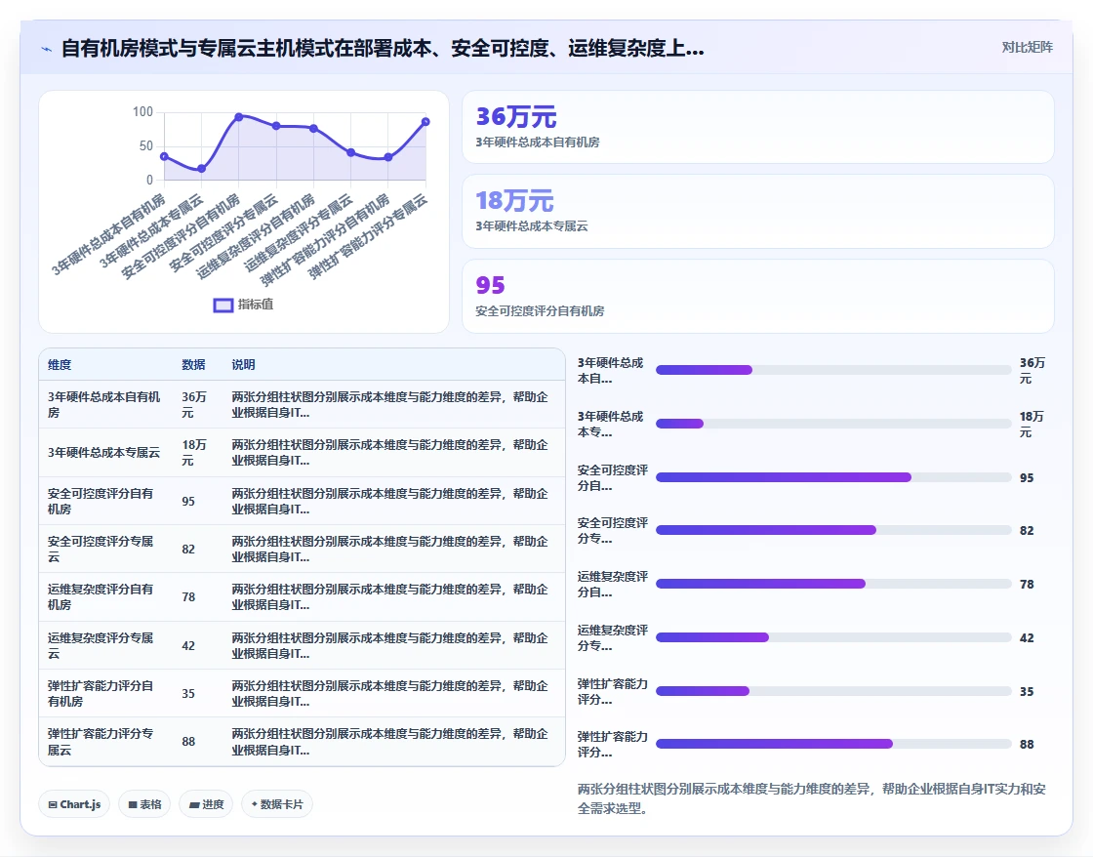
Task: Click the Chart.js tag icon
Action: tap(53, 804)
